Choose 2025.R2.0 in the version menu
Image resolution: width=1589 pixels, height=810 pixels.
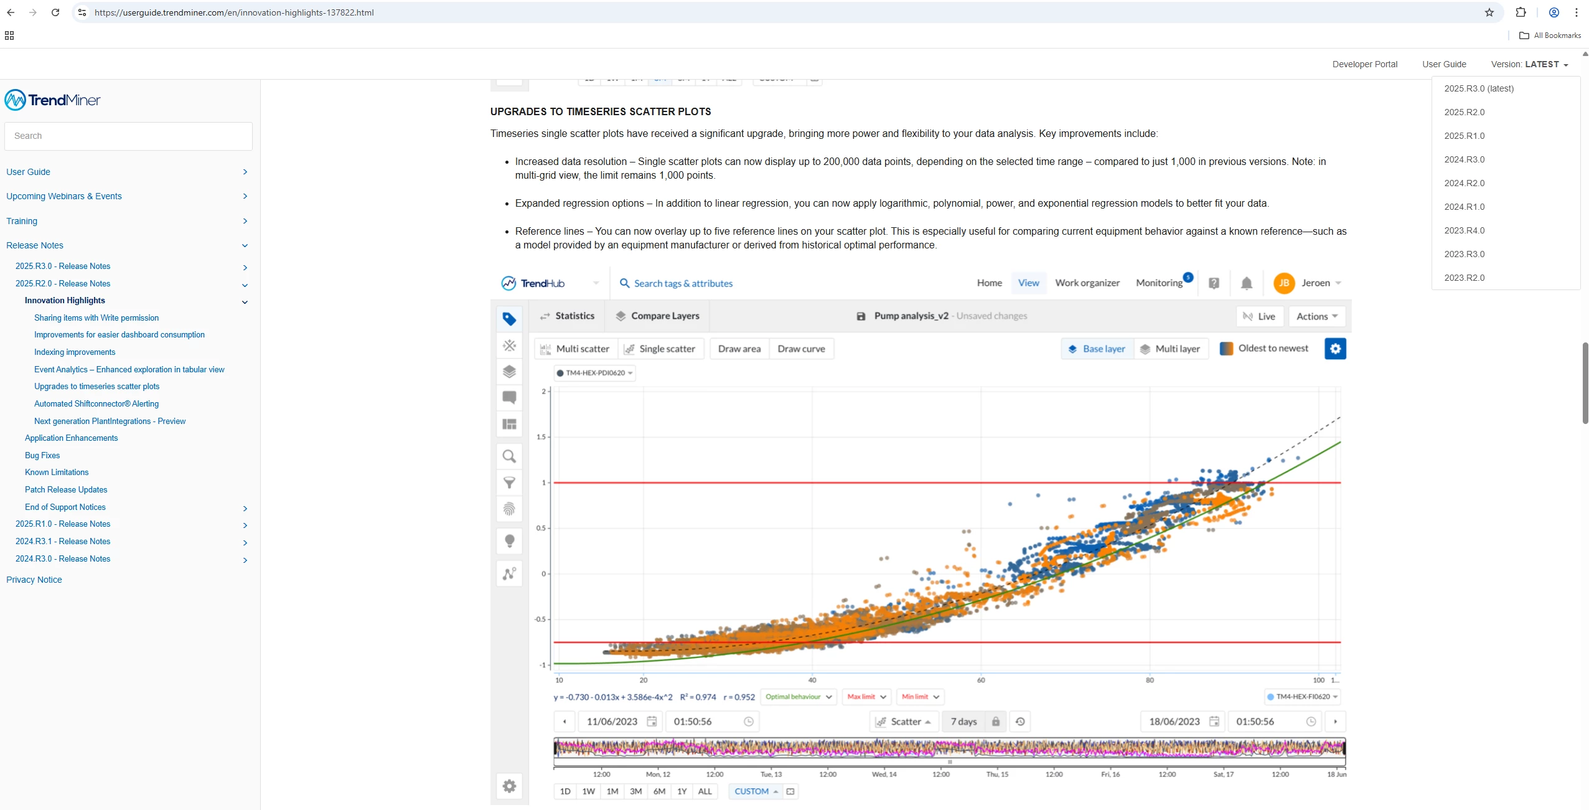(1464, 112)
